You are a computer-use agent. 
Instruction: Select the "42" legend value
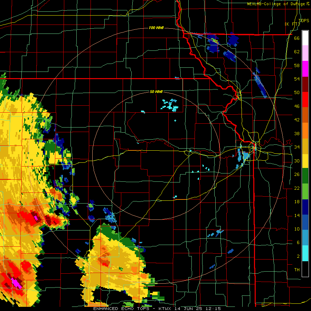pos(297,120)
